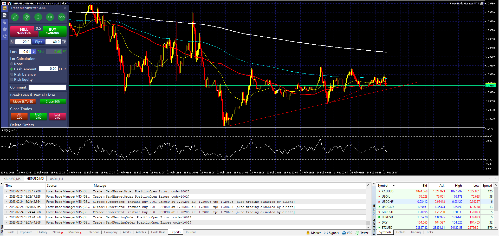The width and height of the screenshot is (499, 236).
Task: Click the Bid column header
Action: [x=420, y=186]
